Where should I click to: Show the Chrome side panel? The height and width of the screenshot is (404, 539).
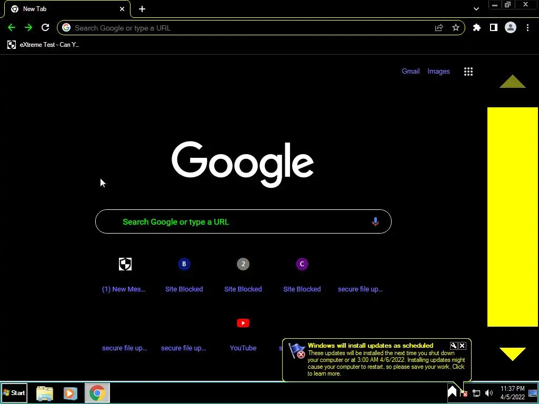[494, 28]
